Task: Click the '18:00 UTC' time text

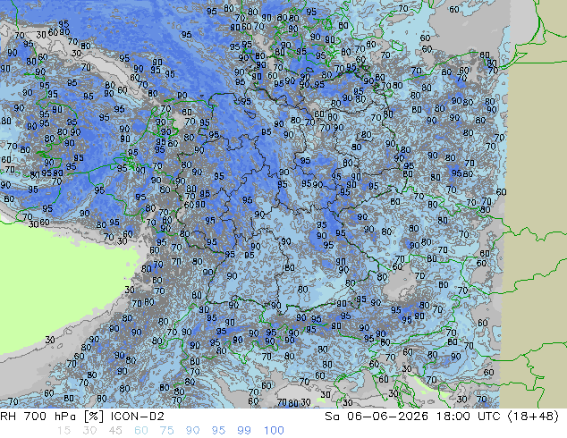Action: [x=469, y=417]
